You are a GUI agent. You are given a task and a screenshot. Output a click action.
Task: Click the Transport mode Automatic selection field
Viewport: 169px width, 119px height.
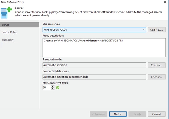click(x=94, y=65)
